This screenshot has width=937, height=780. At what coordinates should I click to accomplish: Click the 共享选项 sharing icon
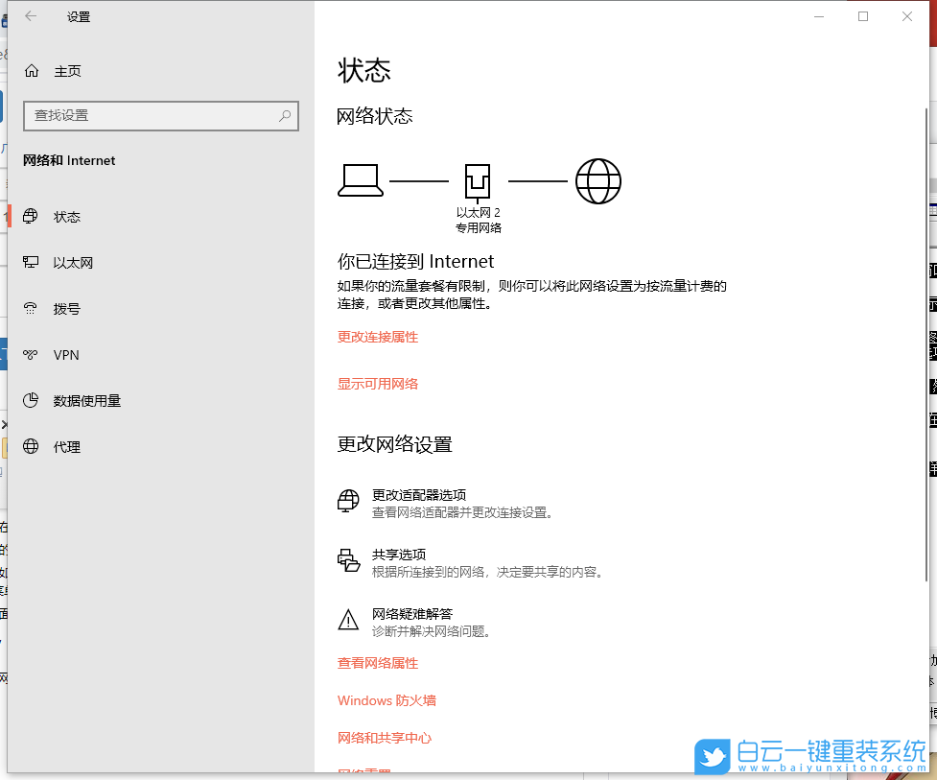click(x=348, y=559)
